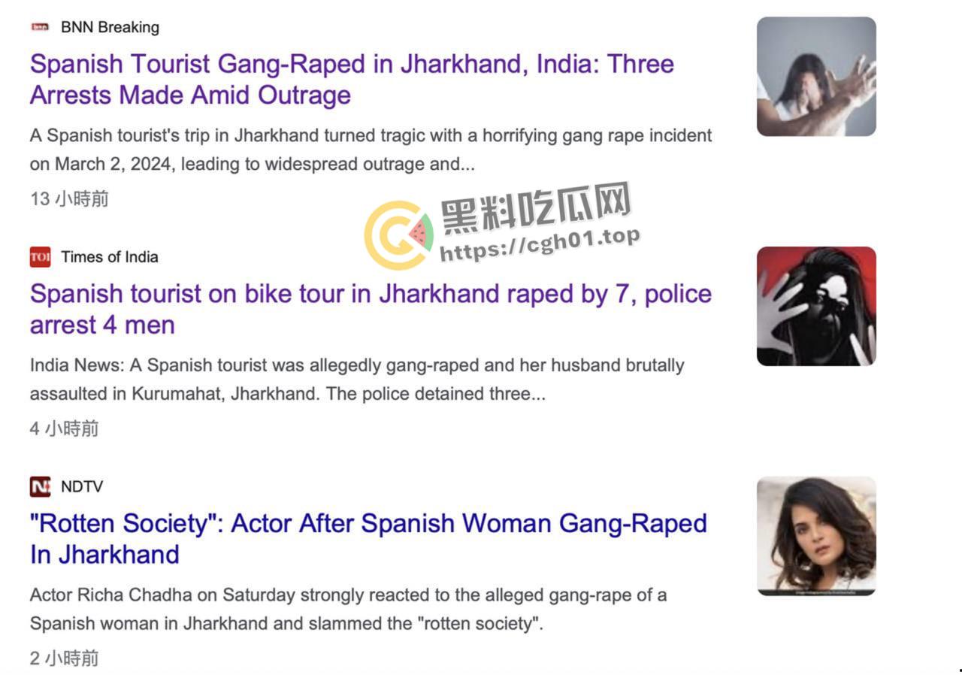Click the snippet mentioning Actor Richa Chadha
The image size is (962, 675).
(x=348, y=609)
